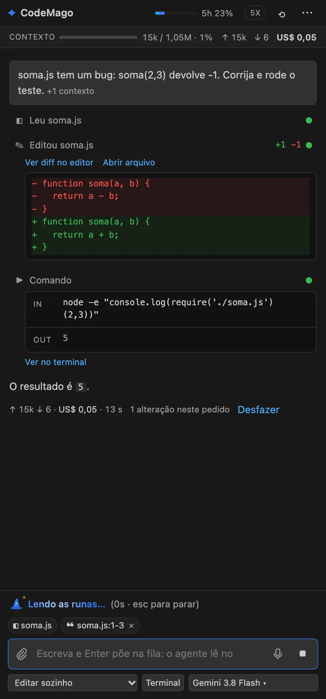The width and height of the screenshot is (326, 699).
Task: Open the history restore icon
Action: pyautogui.click(x=282, y=14)
